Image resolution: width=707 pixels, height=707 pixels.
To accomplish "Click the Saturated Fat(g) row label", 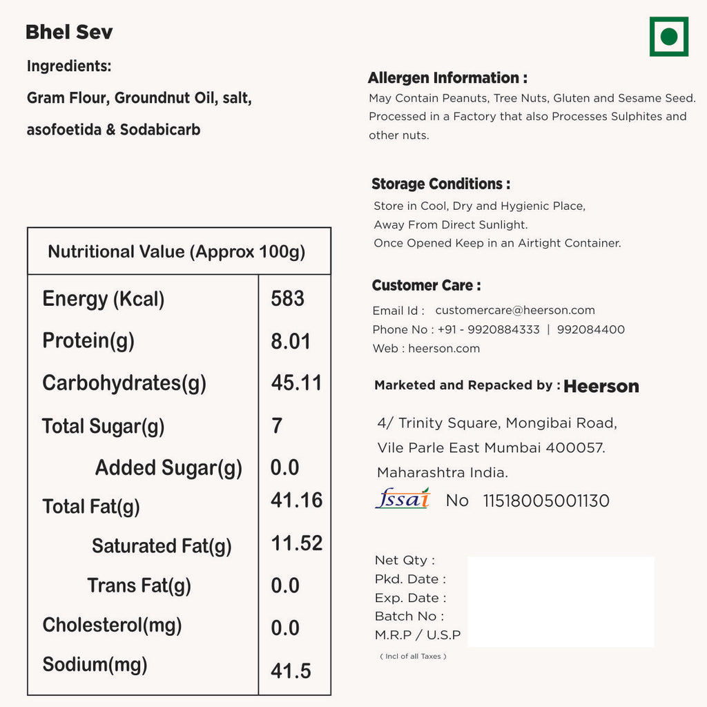I will [162, 546].
